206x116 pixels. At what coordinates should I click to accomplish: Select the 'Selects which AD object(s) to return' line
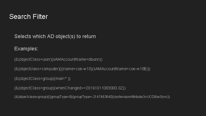[x=55, y=36]
